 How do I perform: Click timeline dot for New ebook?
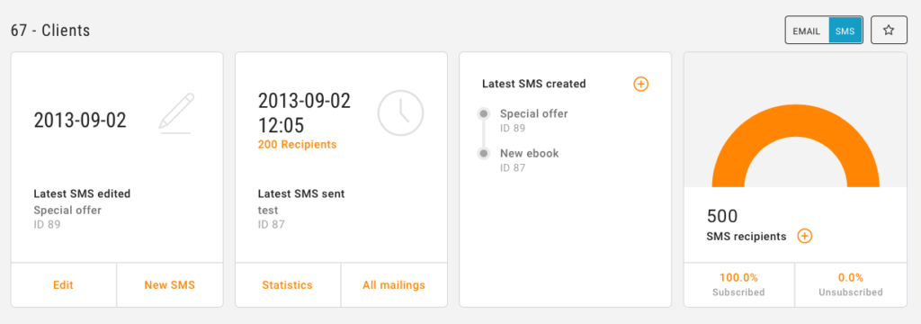click(483, 154)
